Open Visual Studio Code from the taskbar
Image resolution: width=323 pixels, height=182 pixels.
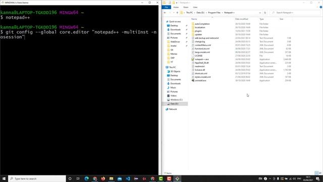[x=128, y=178]
